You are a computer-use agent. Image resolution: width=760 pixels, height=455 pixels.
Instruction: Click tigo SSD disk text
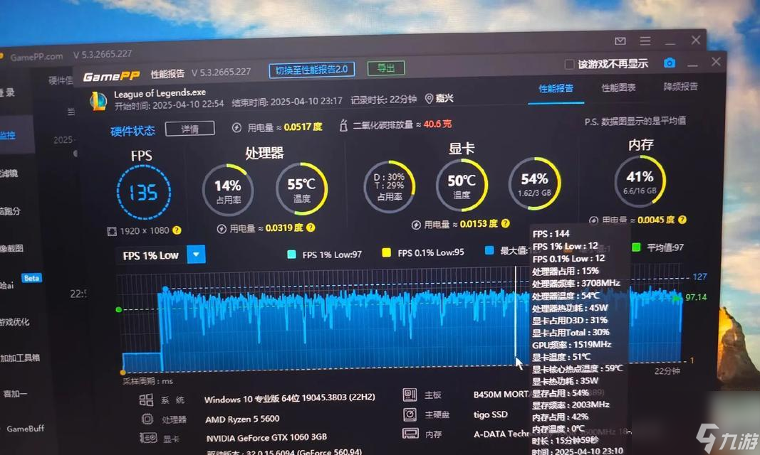[x=491, y=414]
